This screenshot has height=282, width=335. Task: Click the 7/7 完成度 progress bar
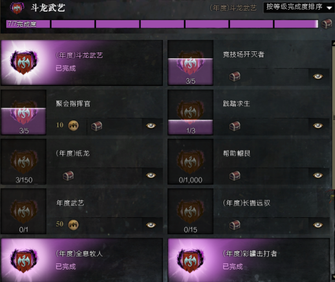coord(162,24)
